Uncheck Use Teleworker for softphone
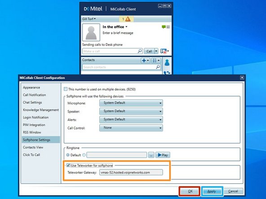 (68, 165)
